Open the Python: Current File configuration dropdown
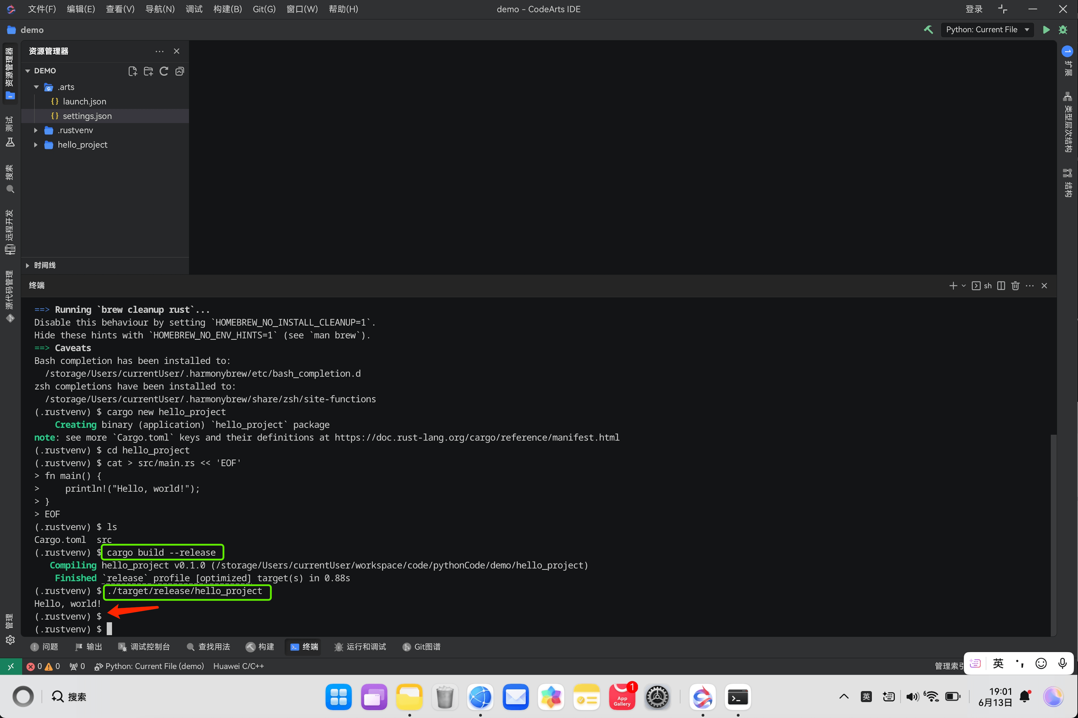 pos(987,30)
